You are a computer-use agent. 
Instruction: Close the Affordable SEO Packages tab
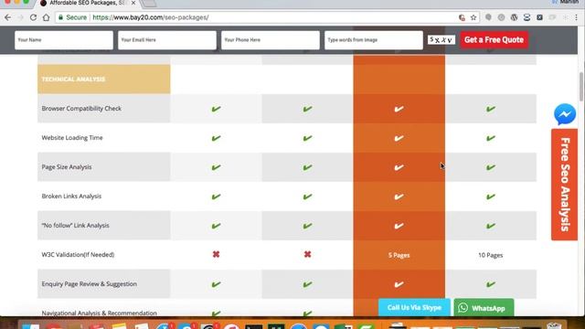[133, 3]
